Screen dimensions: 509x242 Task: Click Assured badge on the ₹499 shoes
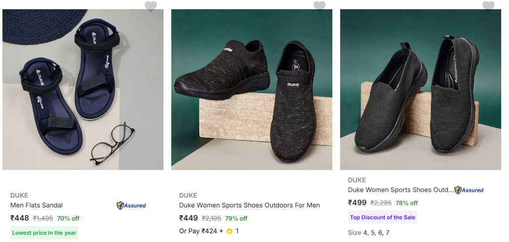click(469, 190)
